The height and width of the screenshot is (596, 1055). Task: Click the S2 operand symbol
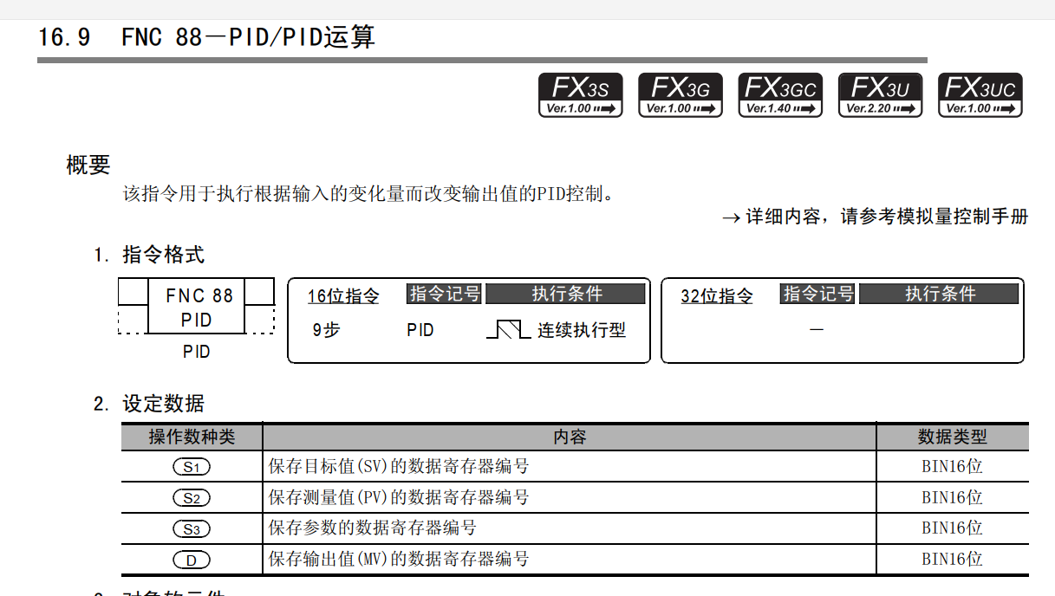tap(192, 498)
